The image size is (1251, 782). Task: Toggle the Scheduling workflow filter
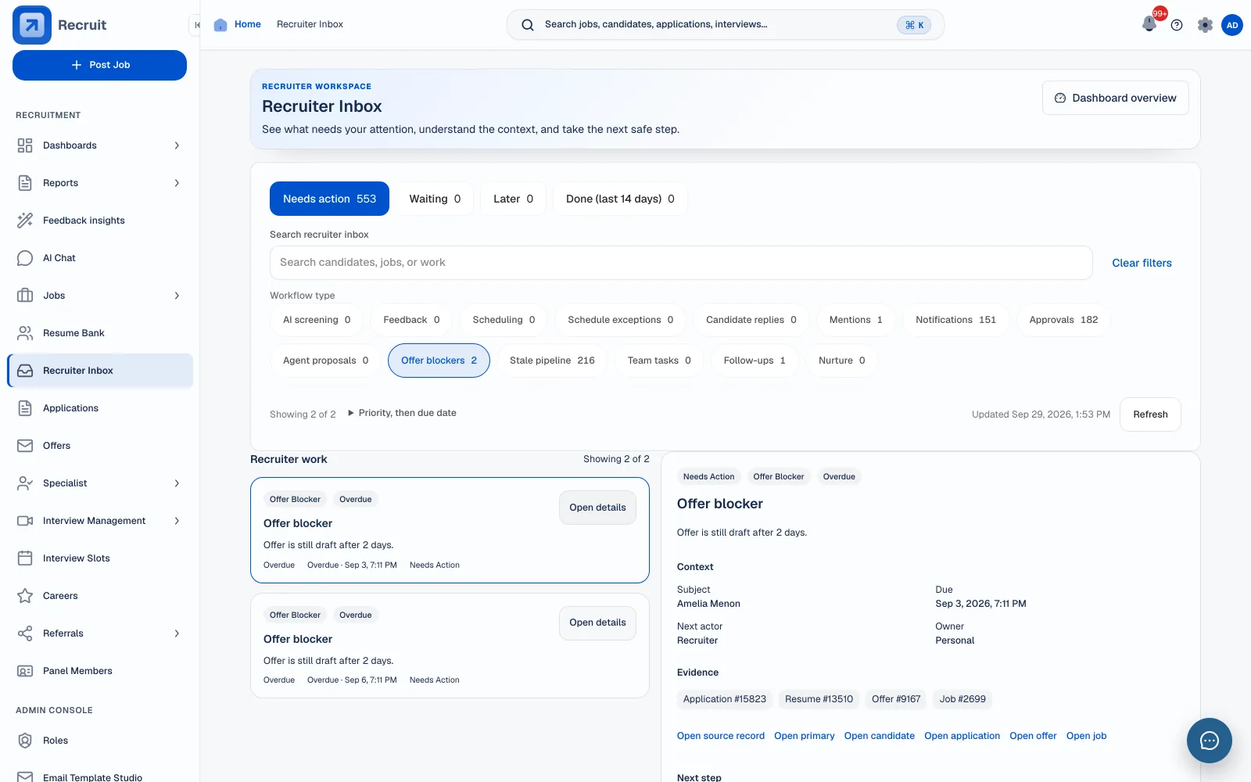[504, 320]
